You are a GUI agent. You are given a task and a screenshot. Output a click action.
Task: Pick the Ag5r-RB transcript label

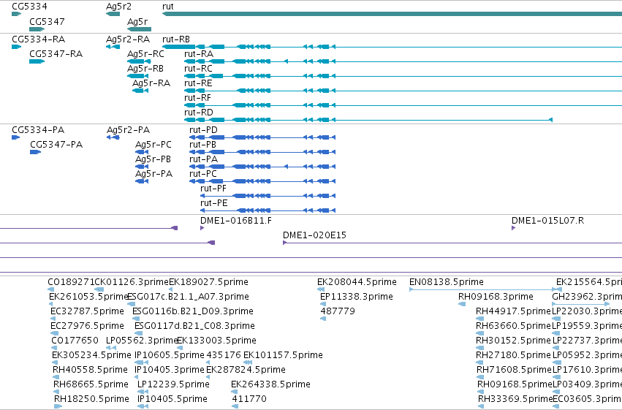point(145,69)
